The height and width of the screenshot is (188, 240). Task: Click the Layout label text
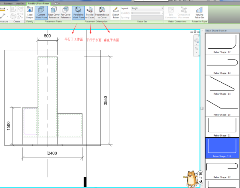click(x=124, y=8)
